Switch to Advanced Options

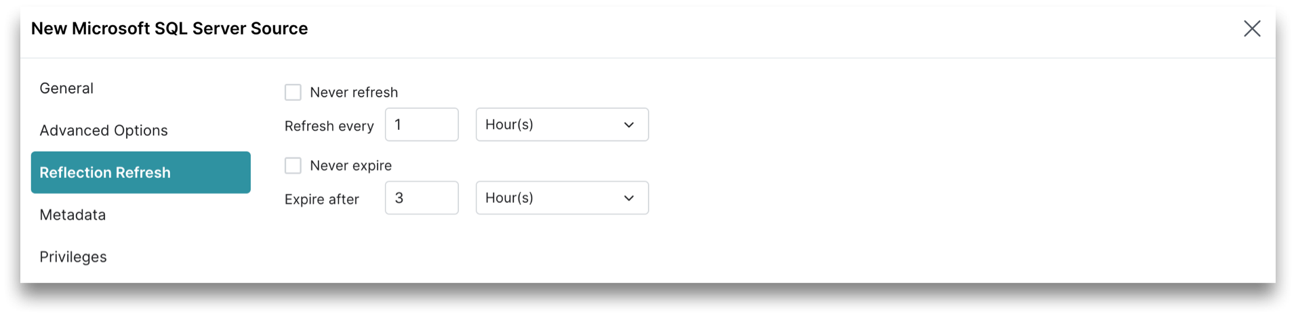point(104,131)
